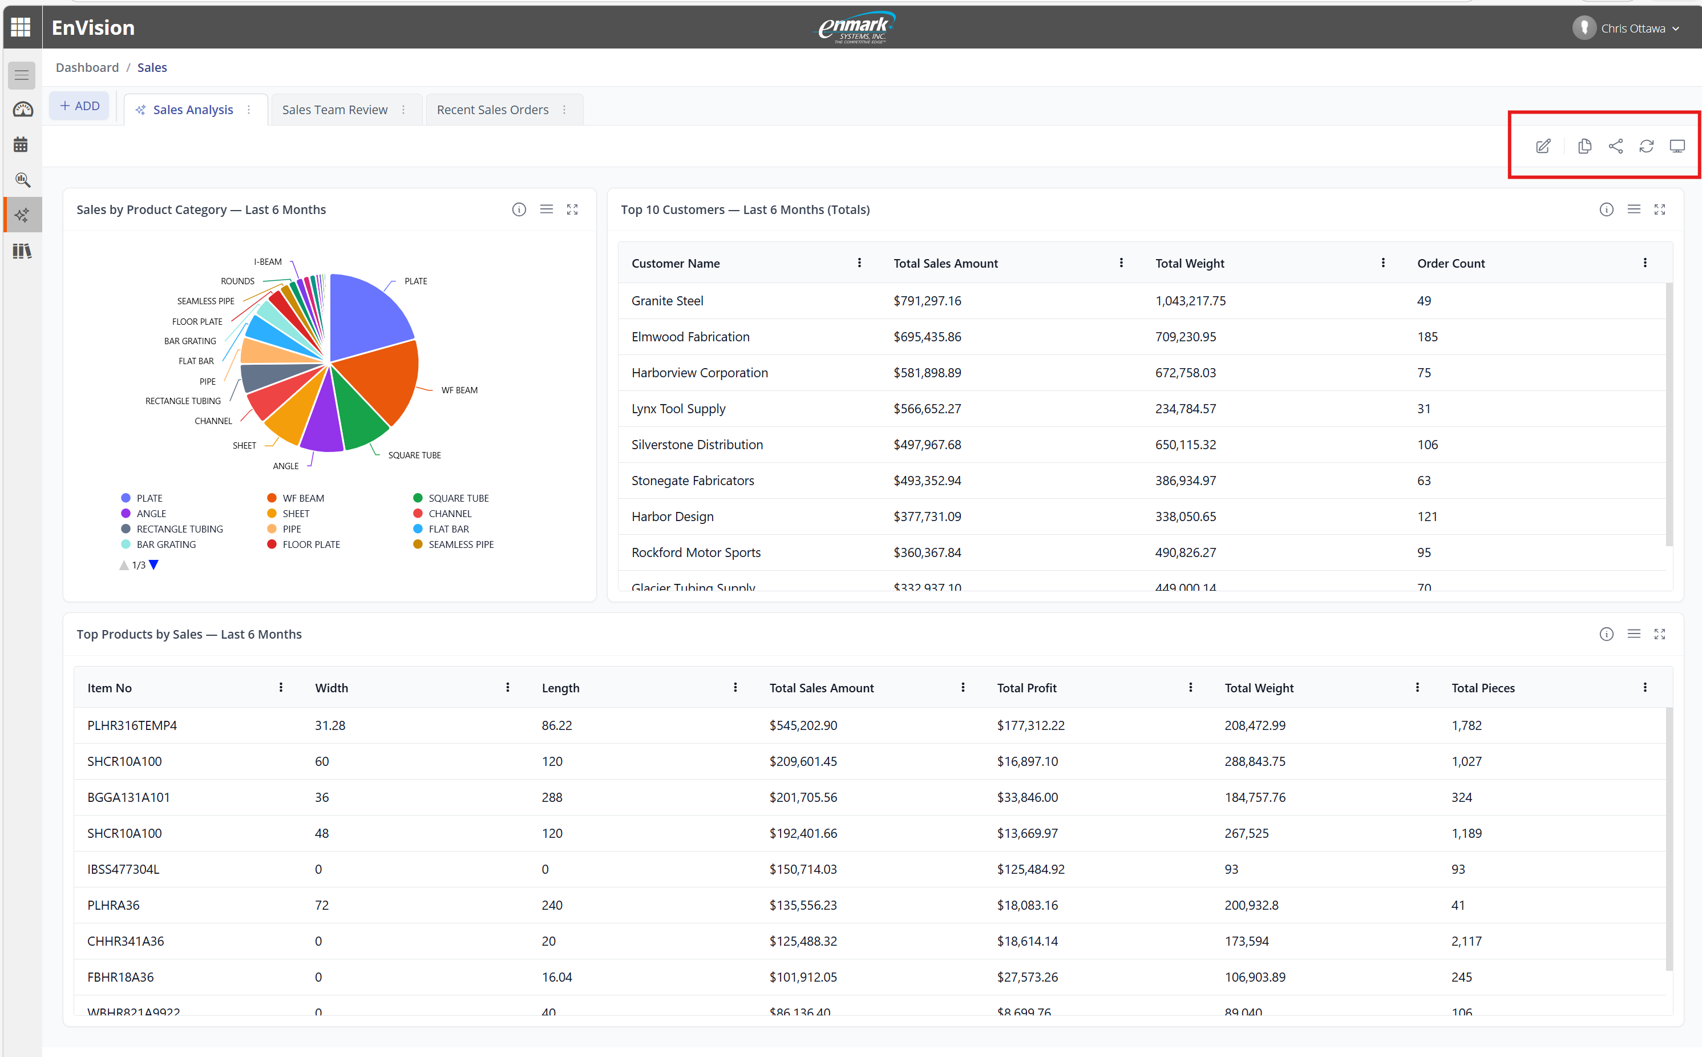The height and width of the screenshot is (1057, 1702).
Task: Open the library books sidebar icon
Action: [x=22, y=251]
